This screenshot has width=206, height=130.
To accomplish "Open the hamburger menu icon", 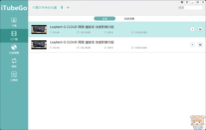I will point(187,2).
